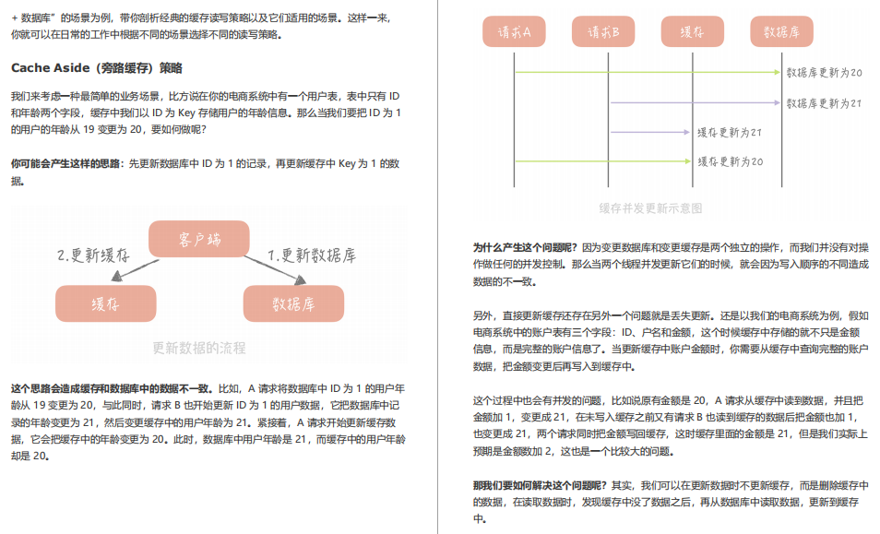Screen dimensions: 880x534
Task: Click the label 数据库更新为20
Action: pos(824,72)
